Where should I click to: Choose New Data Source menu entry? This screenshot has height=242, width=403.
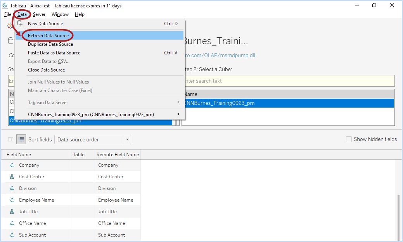[99, 24]
